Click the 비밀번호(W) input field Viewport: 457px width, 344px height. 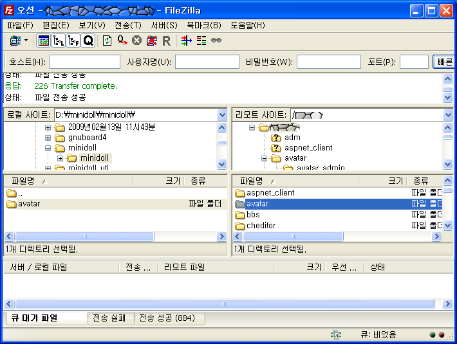click(x=329, y=62)
